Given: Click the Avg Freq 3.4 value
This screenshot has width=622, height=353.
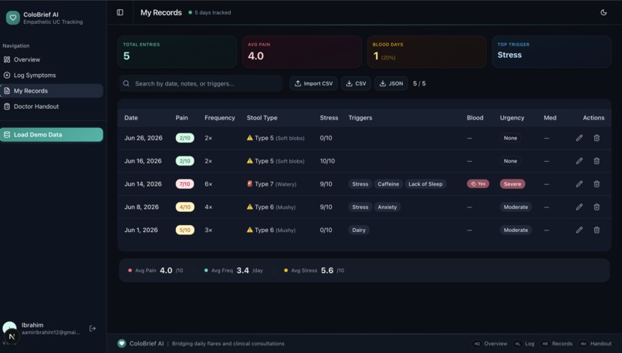Looking at the screenshot, I should [x=243, y=271].
